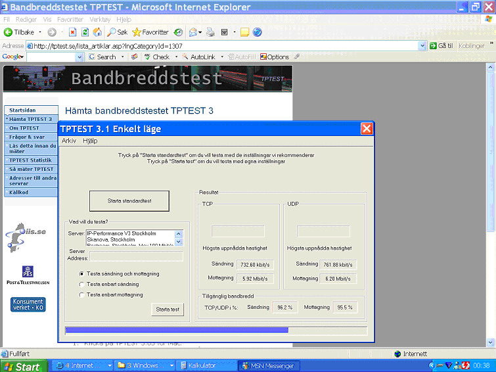
Task: Click the Server Address input field
Action: tap(136, 256)
